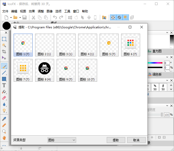
Task: Select the rectangular marquee selection tool
Action: [4, 39]
